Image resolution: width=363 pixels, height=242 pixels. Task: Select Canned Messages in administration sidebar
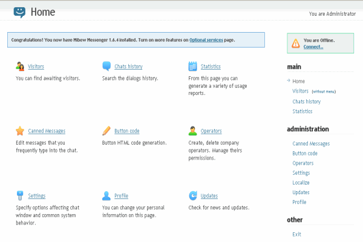(x=311, y=144)
